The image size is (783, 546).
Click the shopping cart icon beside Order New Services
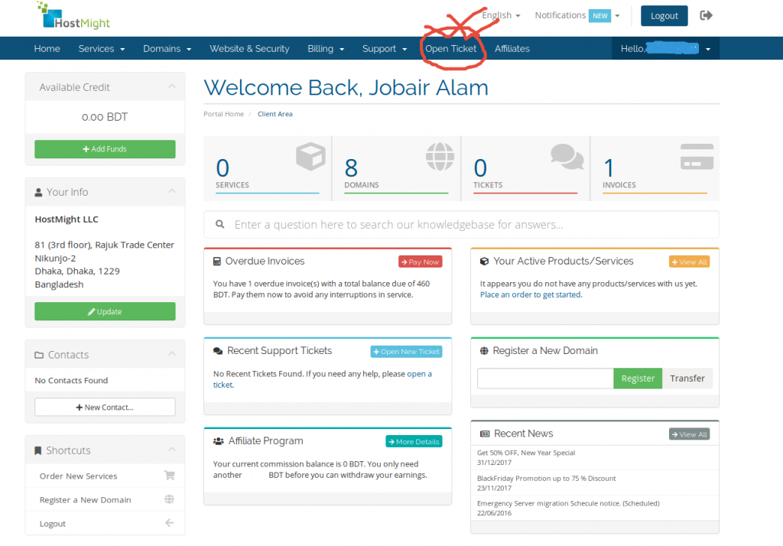tap(170, 475)
